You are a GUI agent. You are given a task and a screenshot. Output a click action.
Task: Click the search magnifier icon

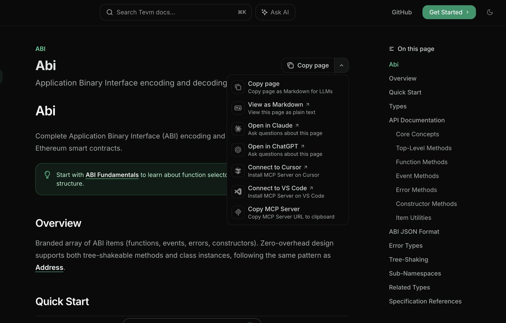[x=110, y=12]
